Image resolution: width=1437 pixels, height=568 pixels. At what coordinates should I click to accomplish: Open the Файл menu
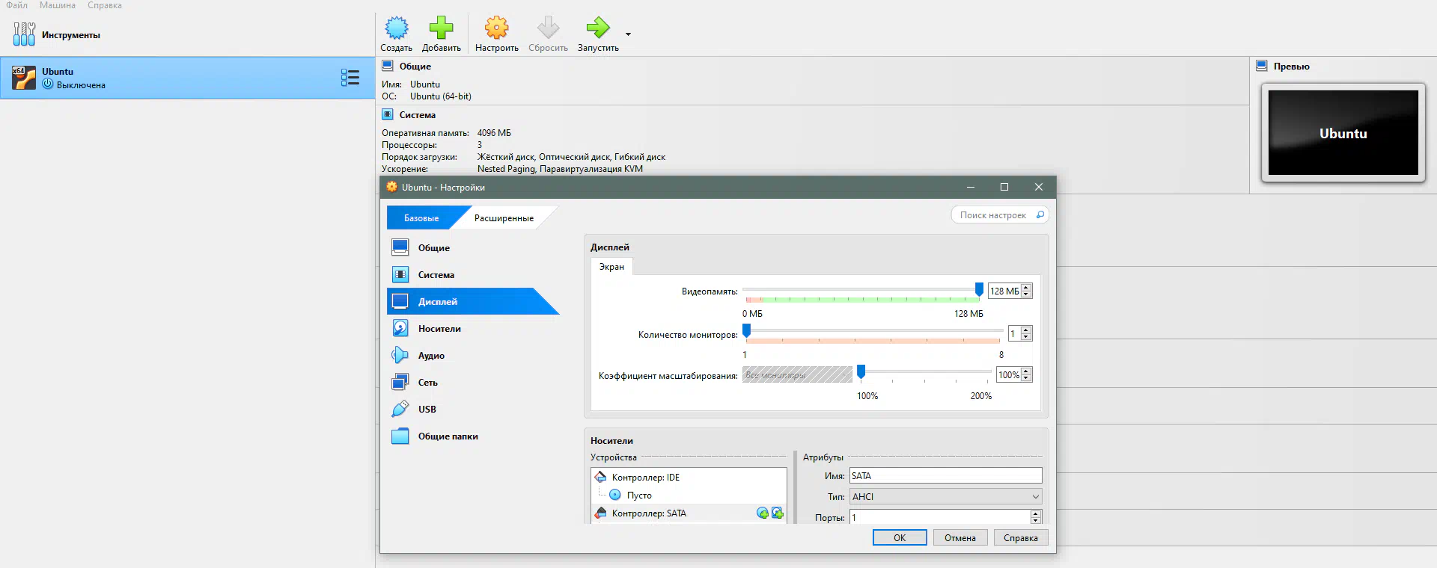16,5
